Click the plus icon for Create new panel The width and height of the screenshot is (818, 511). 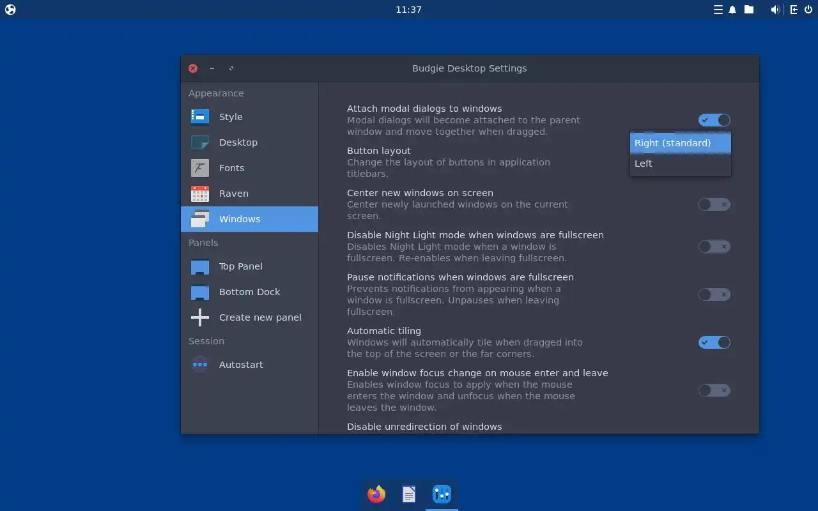tap(200, 317)
